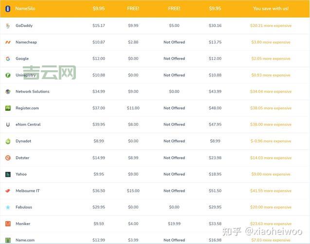Click Melbourne IT '$41.55 more expensive' text
This screenshot has width=310, height=244.
click(x=271, y=191)
